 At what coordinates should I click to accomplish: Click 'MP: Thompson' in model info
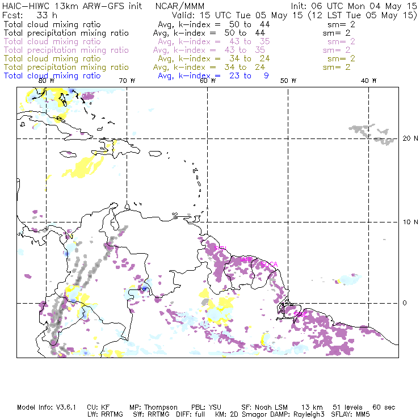[x=153, y=408]
